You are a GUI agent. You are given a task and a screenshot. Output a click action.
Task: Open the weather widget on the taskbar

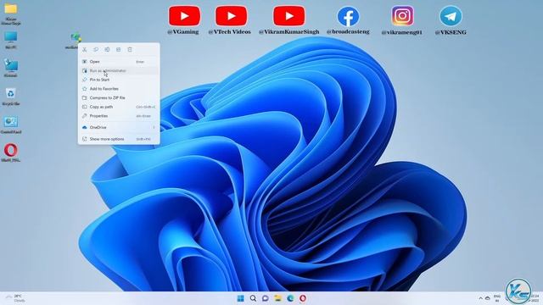15,298
